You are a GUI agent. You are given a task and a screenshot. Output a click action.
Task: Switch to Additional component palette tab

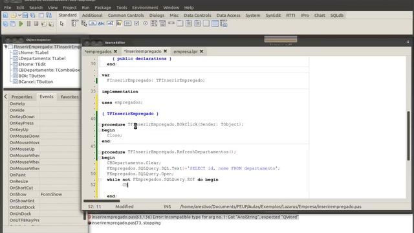point(92,16)
